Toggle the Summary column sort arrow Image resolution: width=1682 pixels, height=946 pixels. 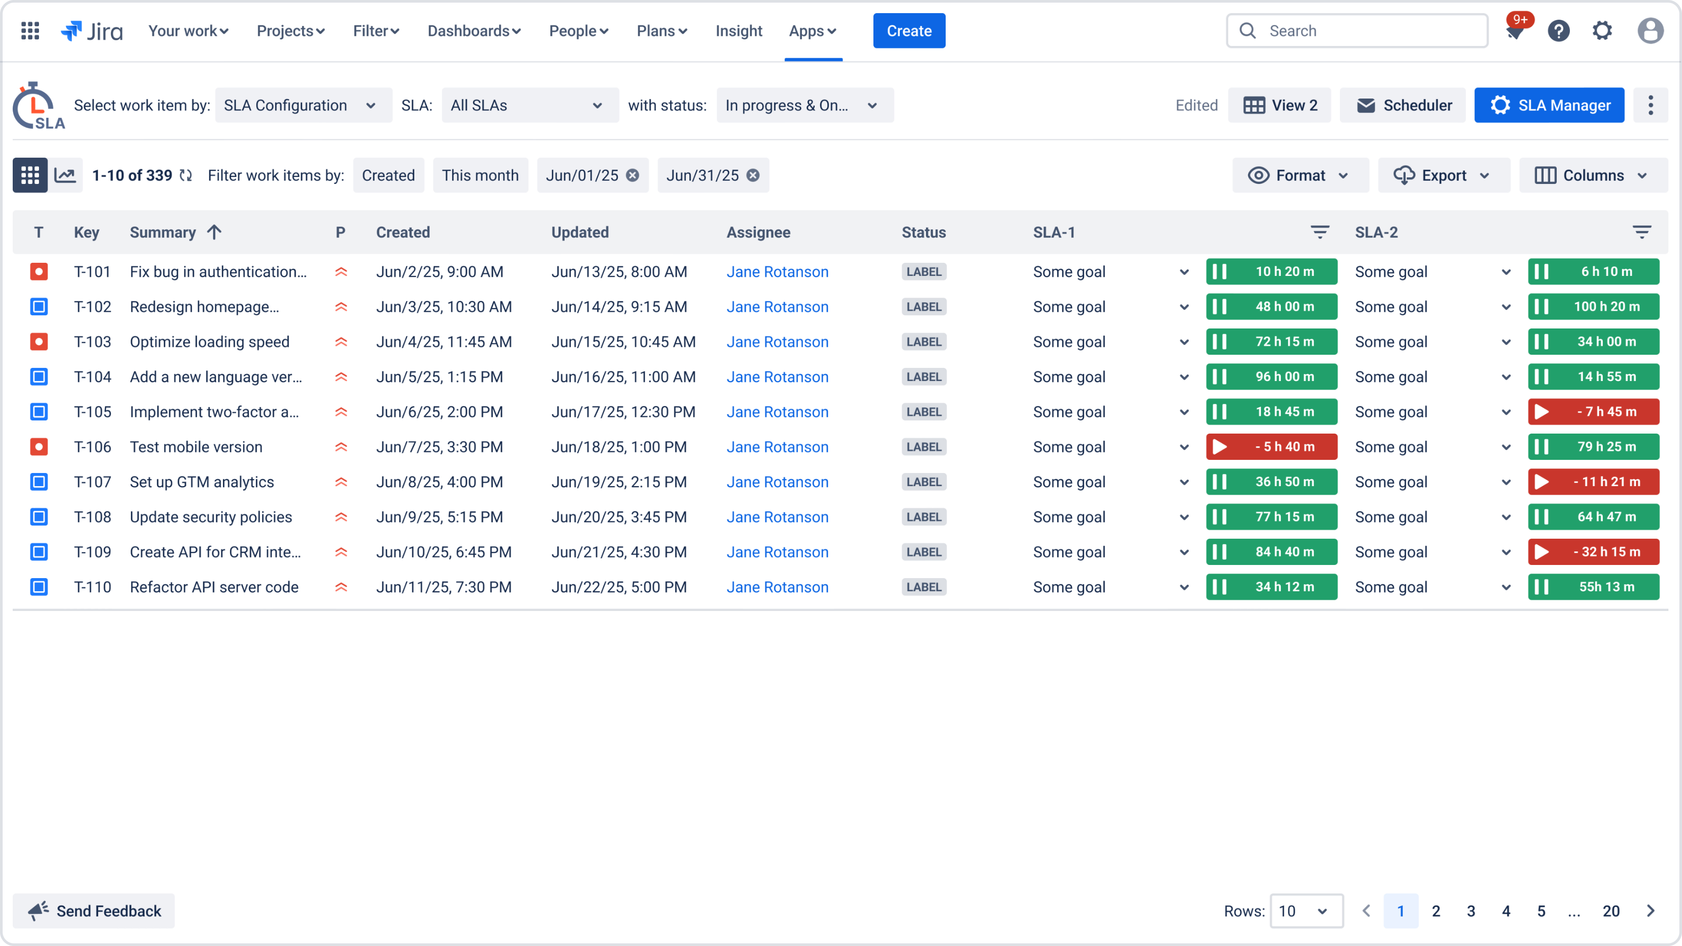(x=214, y=233)
